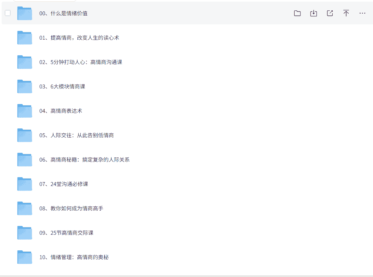This screenshot has width=373, height=277.
Task: Open folder 02、5分钟打动人心：高情商沟通课
Action: pos(81,62)
